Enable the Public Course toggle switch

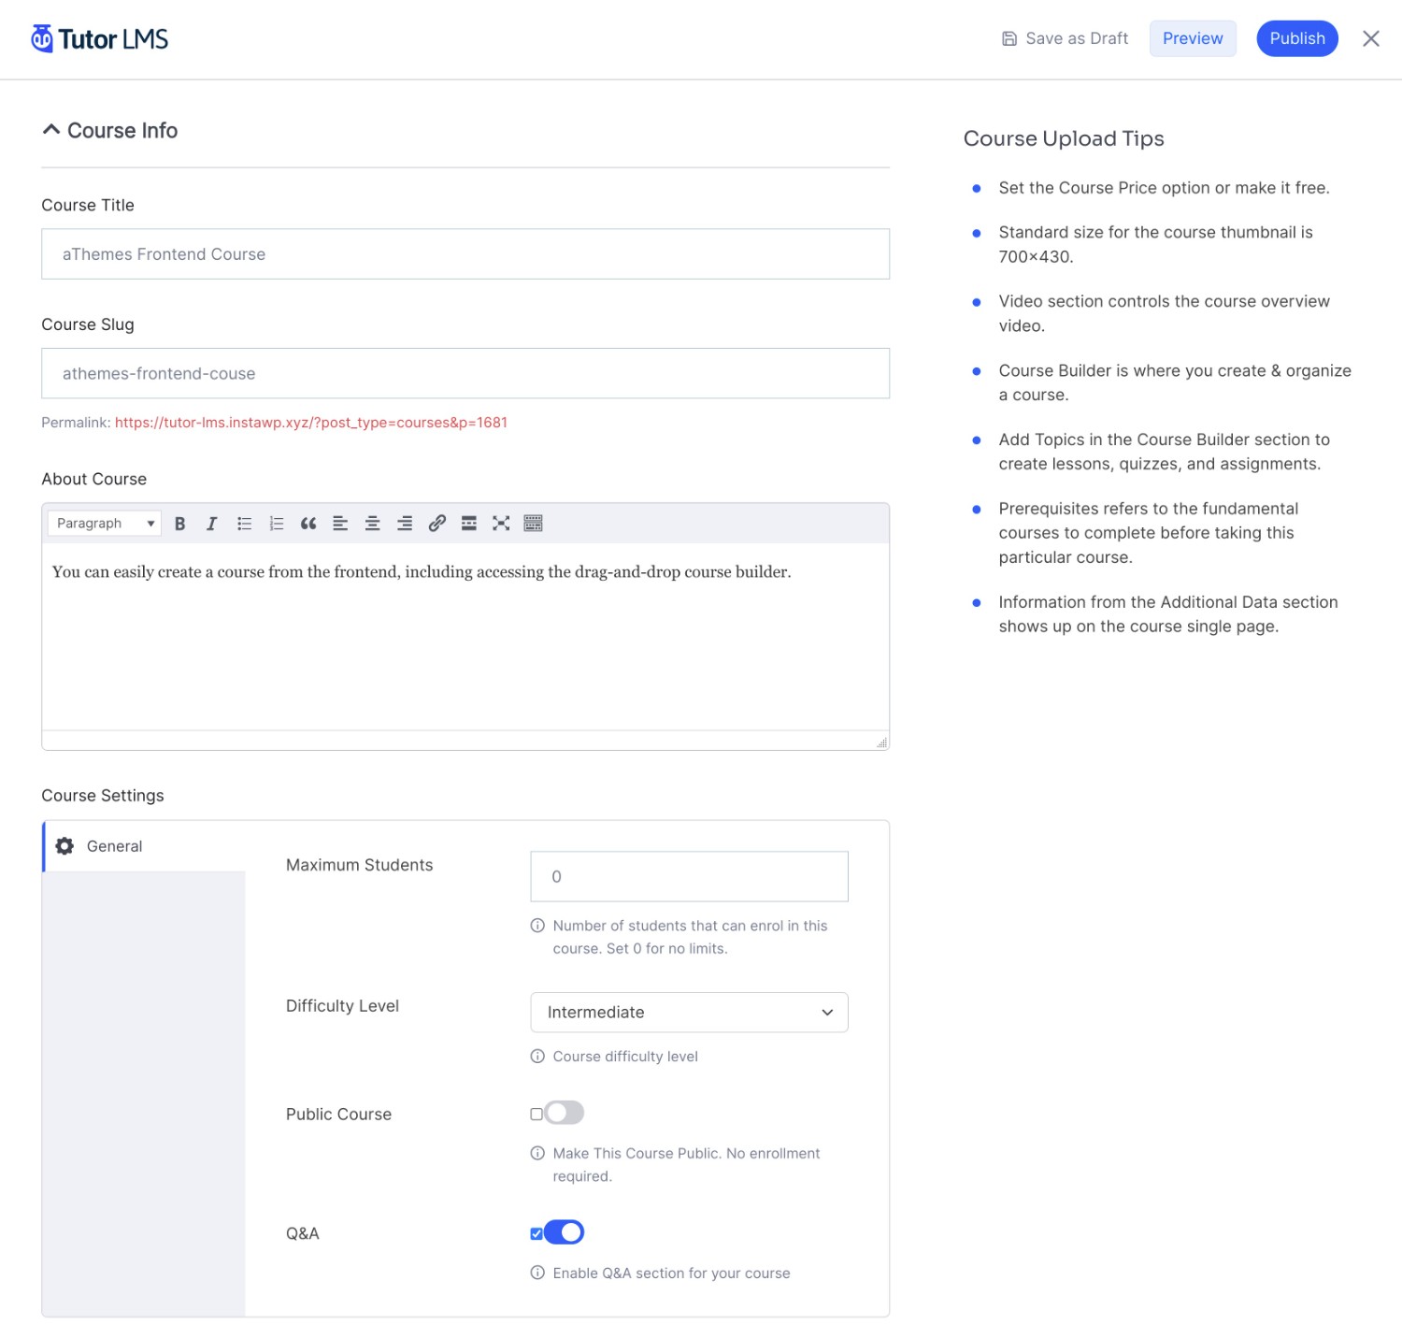coord(565,1113)
